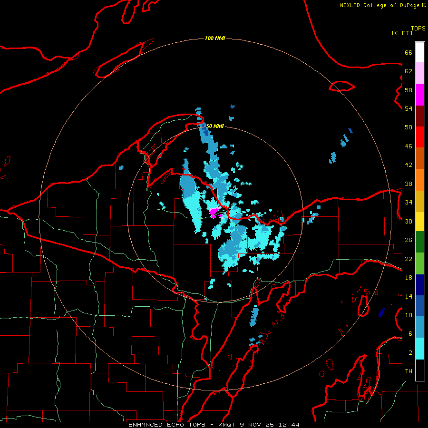Viewport: 428px width, 428px height.
Task: Click the dark green 26 kft legend swatch
Action: [420, 242]
